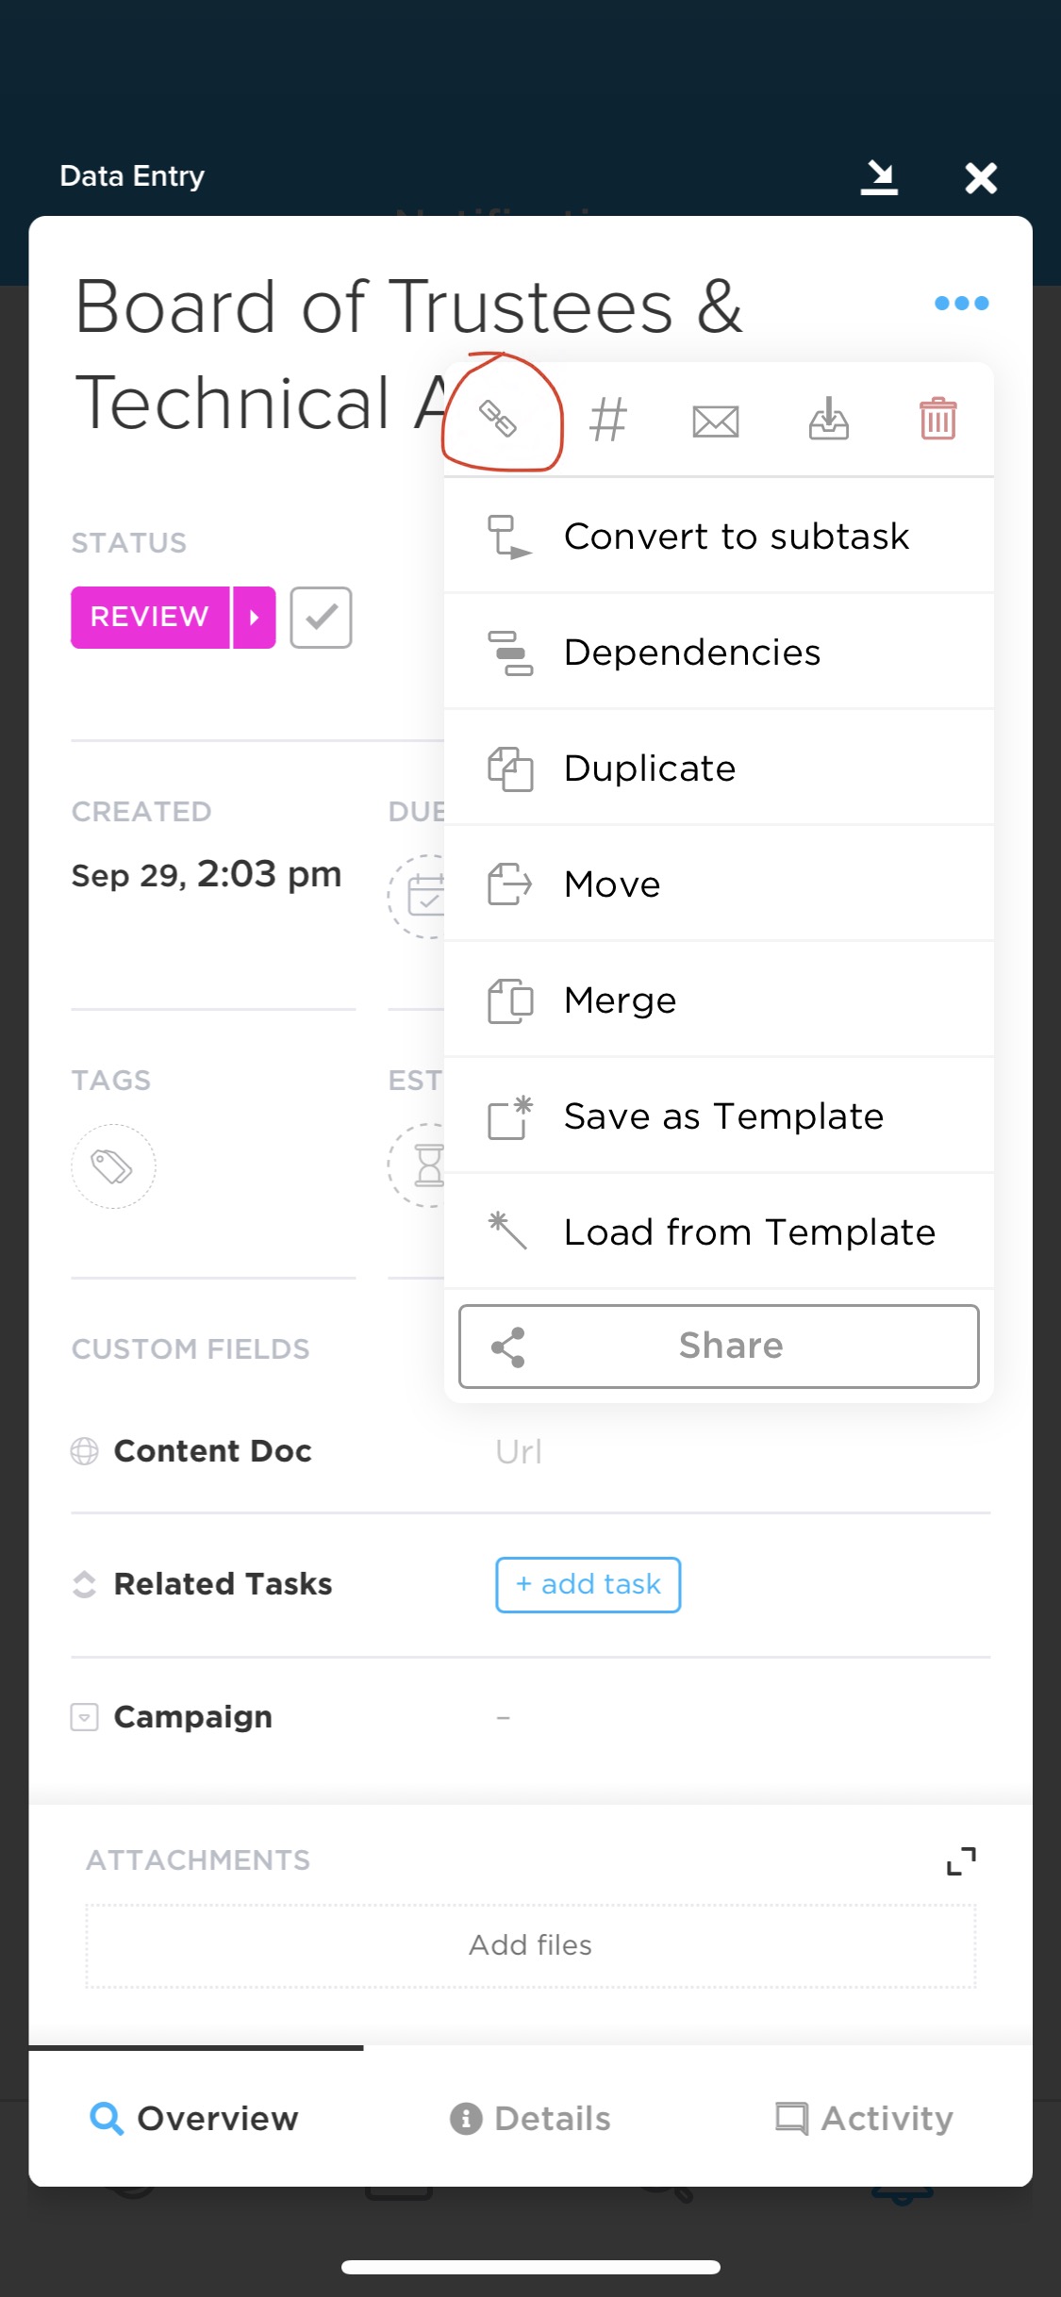
Task: Mark task complete with the checkmark box
Action: [x=321, y=618]
